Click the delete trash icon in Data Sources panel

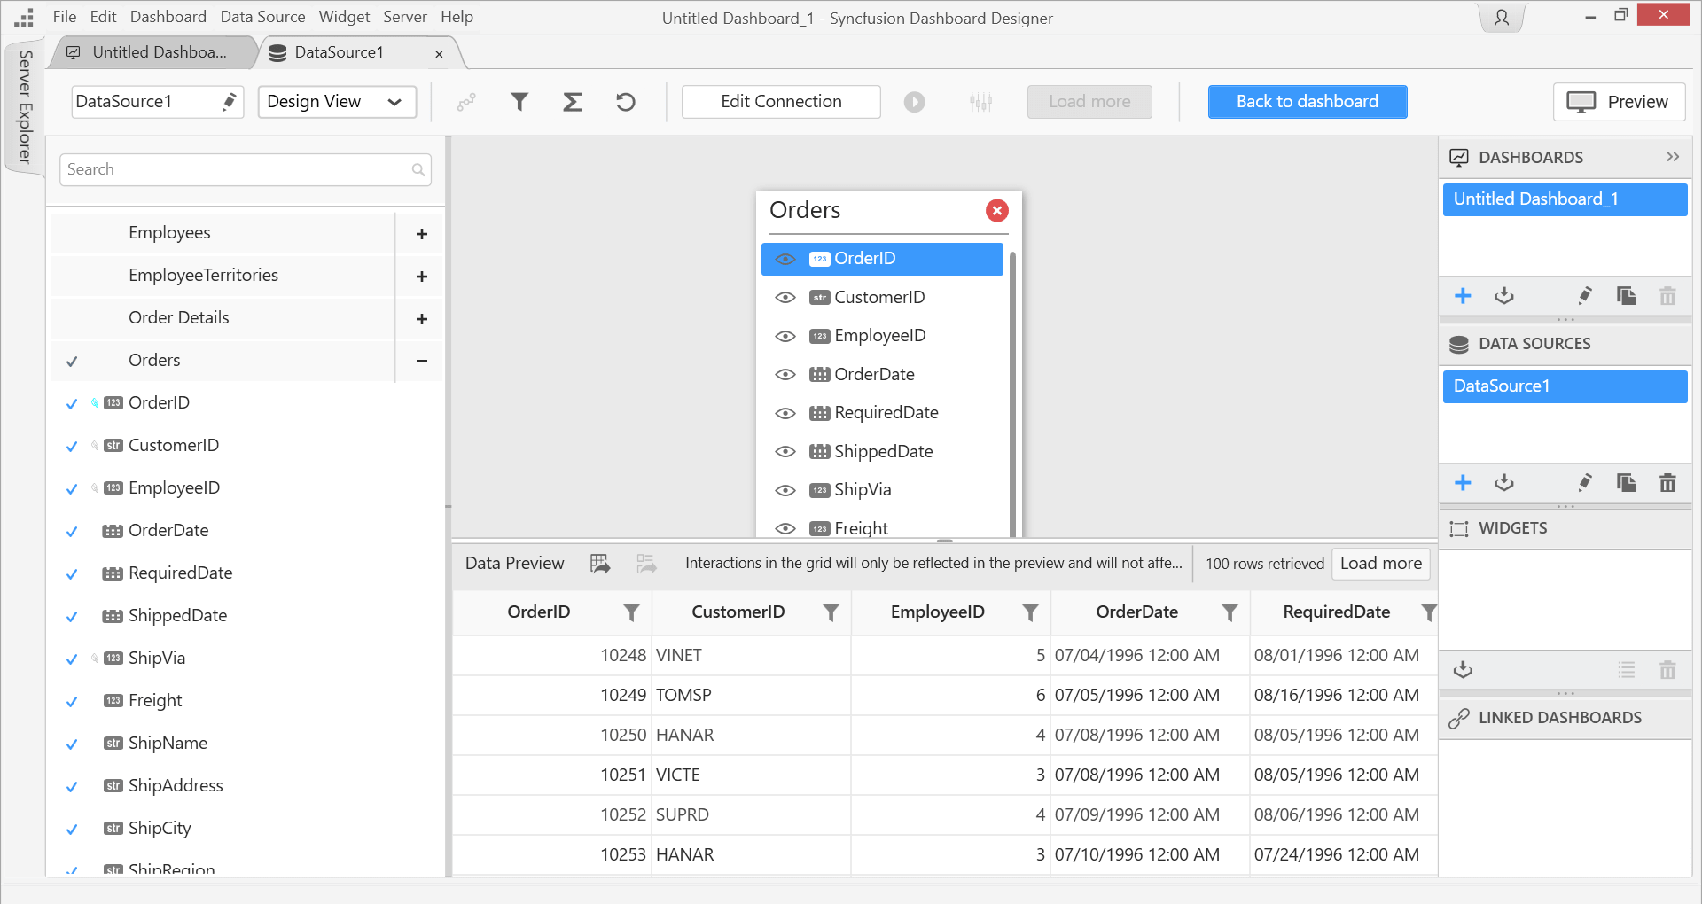coord(1667,483)
